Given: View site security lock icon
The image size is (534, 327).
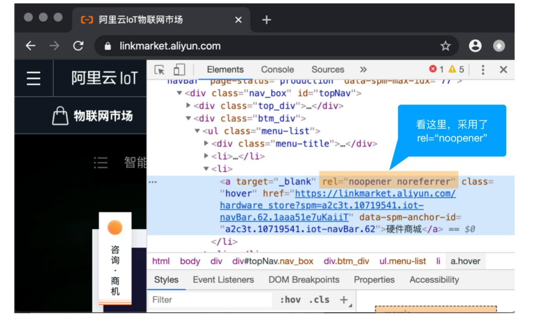Looking at the screenshot, I should (x=108, y=46).
